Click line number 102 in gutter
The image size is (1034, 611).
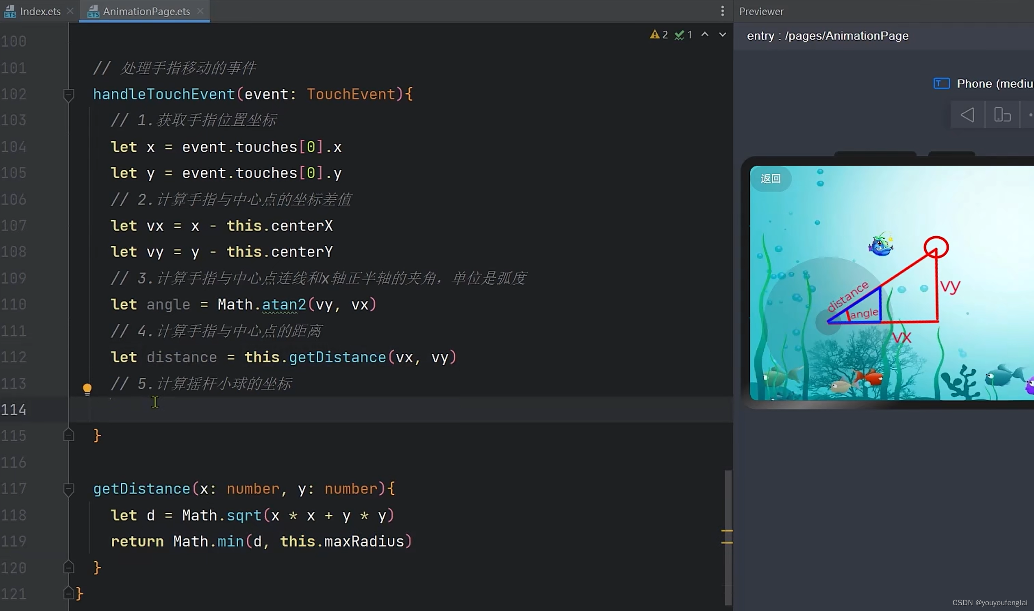[14, 94]
